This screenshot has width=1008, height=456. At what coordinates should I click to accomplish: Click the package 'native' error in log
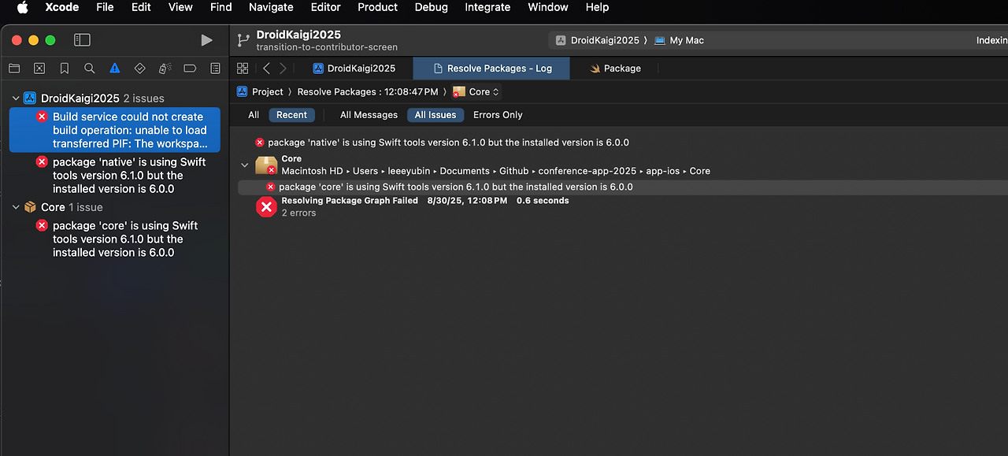(x=442, y=143)
